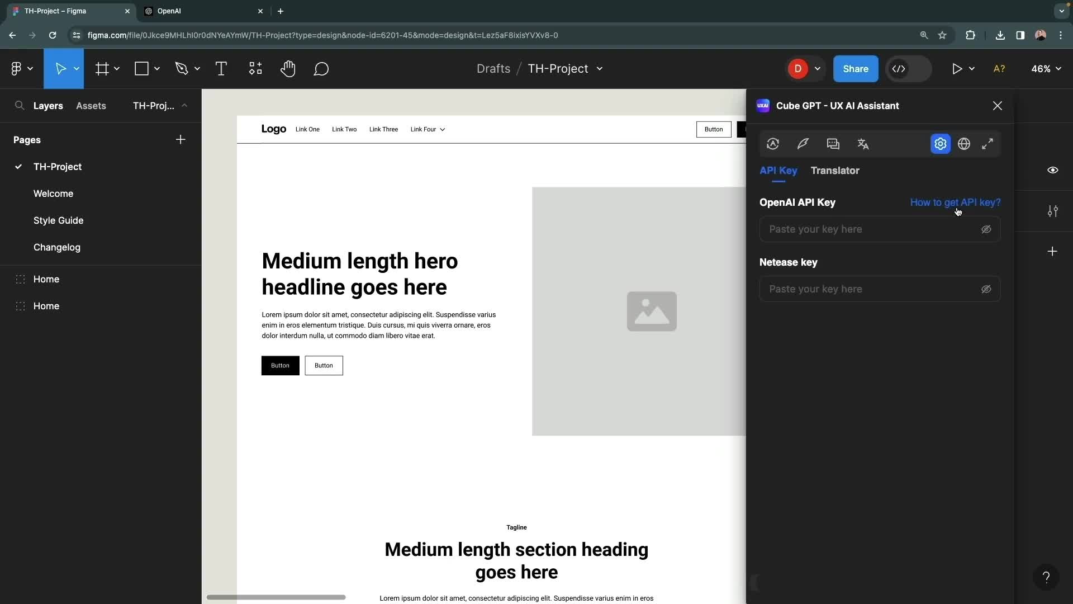
Task: Open the settings gear in Cube GPT panel
Action: tap(940, 144)
